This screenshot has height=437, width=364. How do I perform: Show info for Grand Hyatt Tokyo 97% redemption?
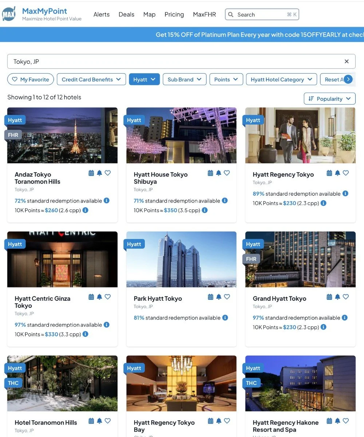click(x=345, y=318)
